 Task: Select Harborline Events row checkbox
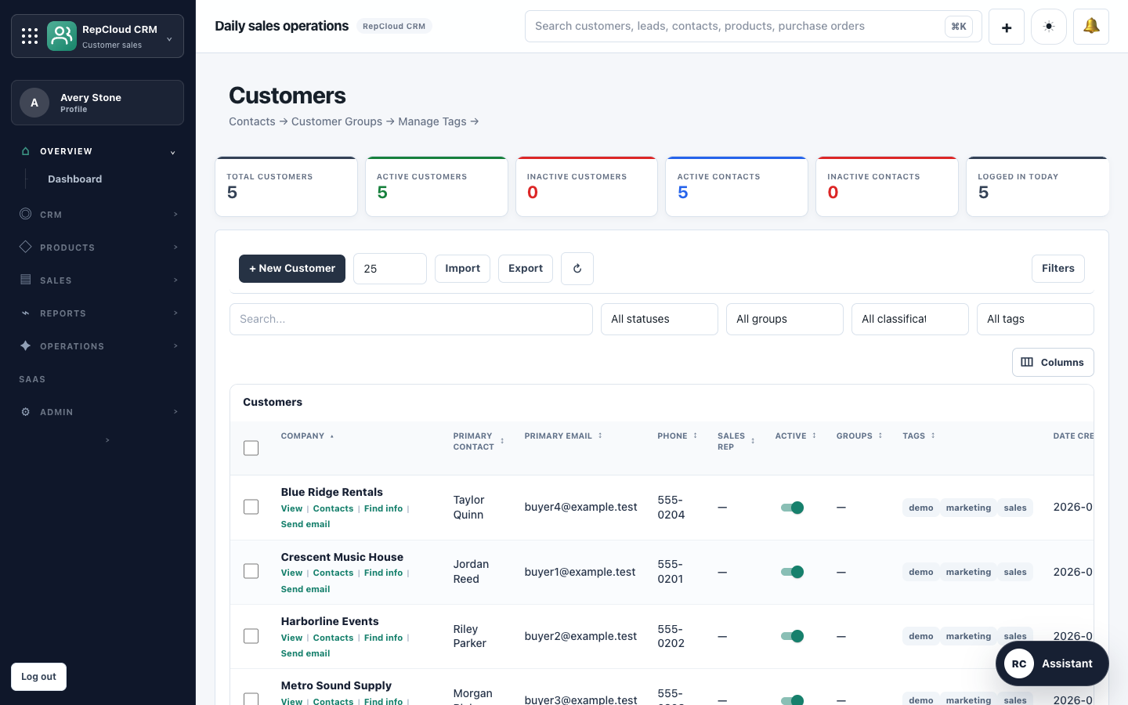pyautogui.click(x=251, y=636)
